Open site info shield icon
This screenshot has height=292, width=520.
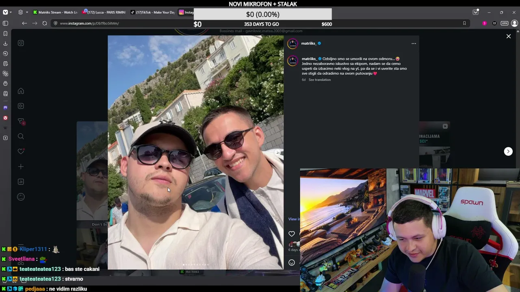point(55,23)
